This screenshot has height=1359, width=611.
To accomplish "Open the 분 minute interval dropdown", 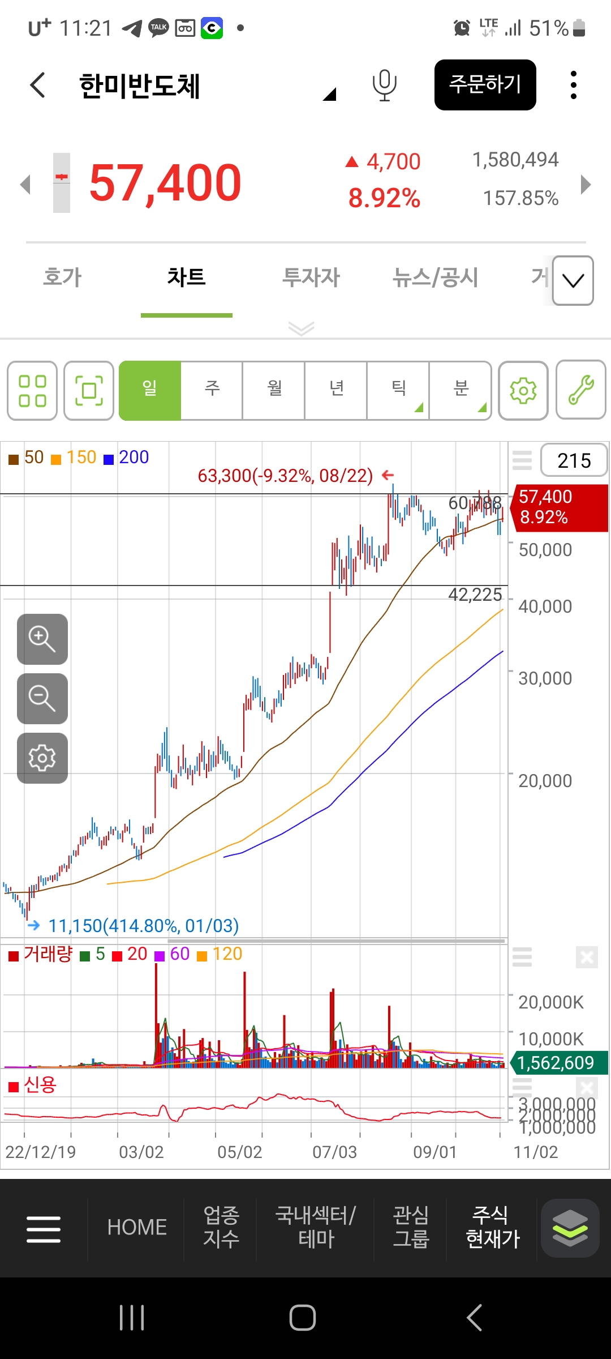I will pyautogui.click(x=461, y=391).
